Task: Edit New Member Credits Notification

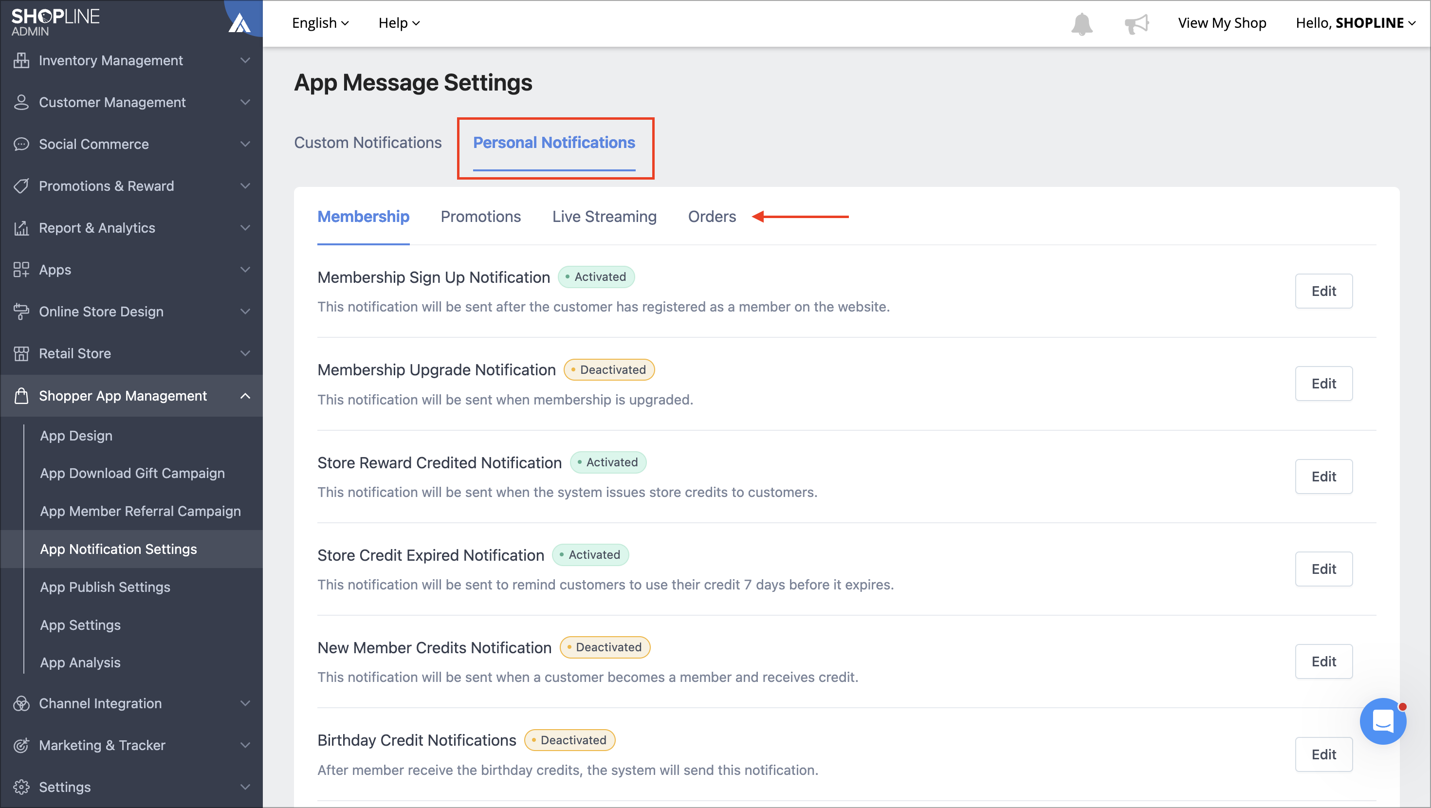Action: click(x=1324, y=661)
